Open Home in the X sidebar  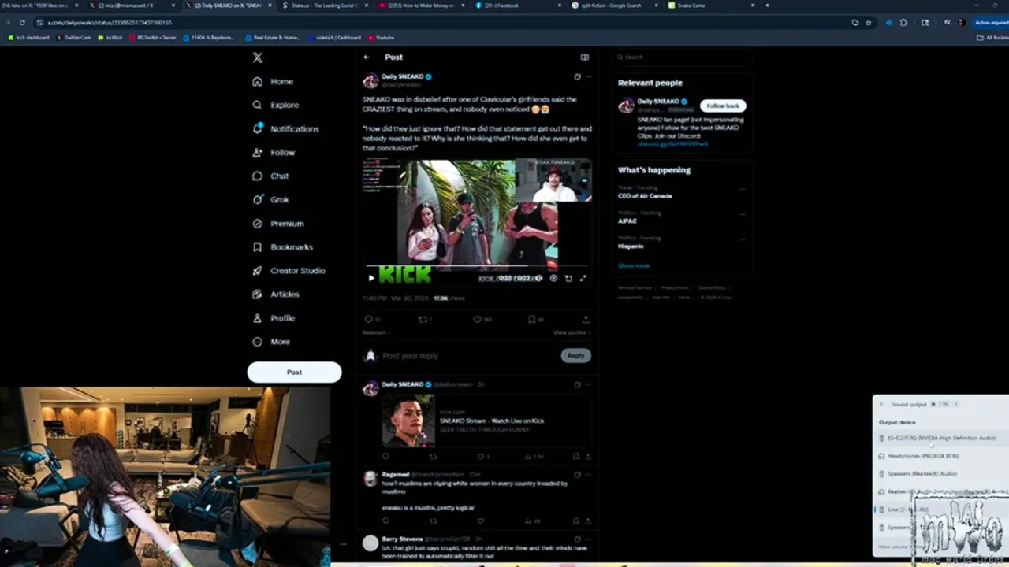(273, 81)
